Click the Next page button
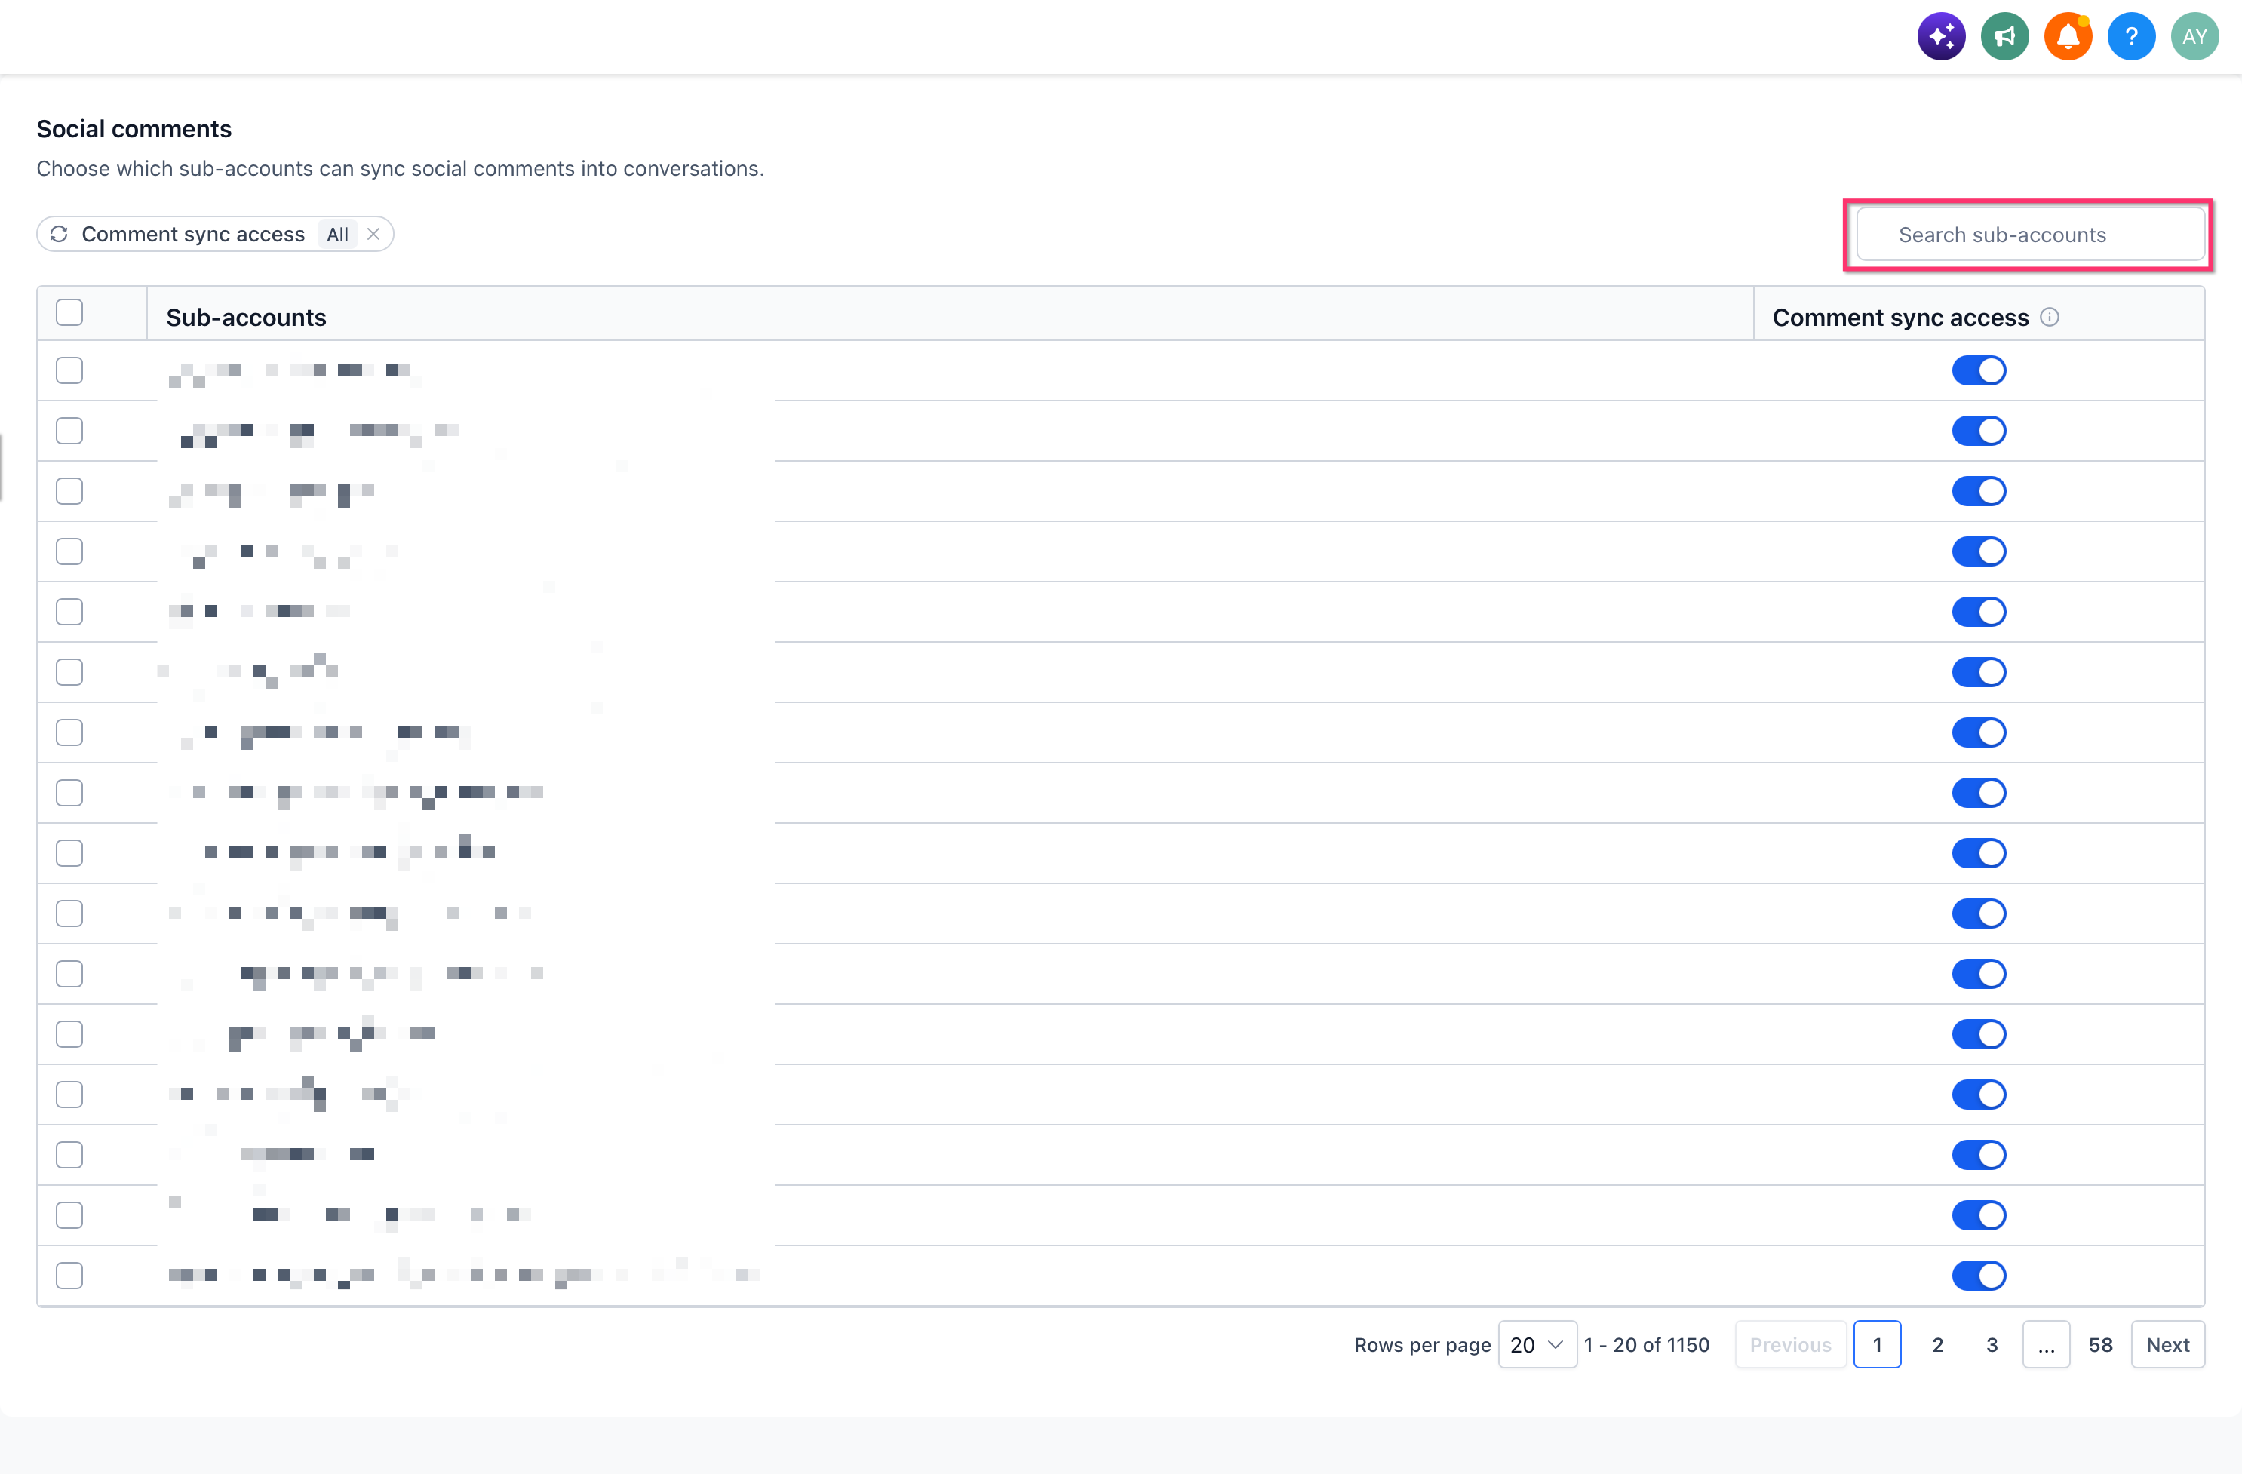This screenshot has height=1474, width=2242. [x=2167, y=1345]
